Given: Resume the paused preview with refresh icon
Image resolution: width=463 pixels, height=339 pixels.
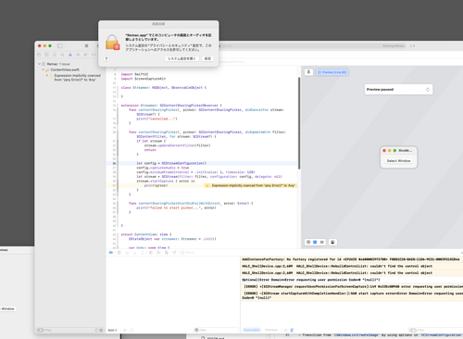Looking at the screenshot, I should (x=428, y=90).
